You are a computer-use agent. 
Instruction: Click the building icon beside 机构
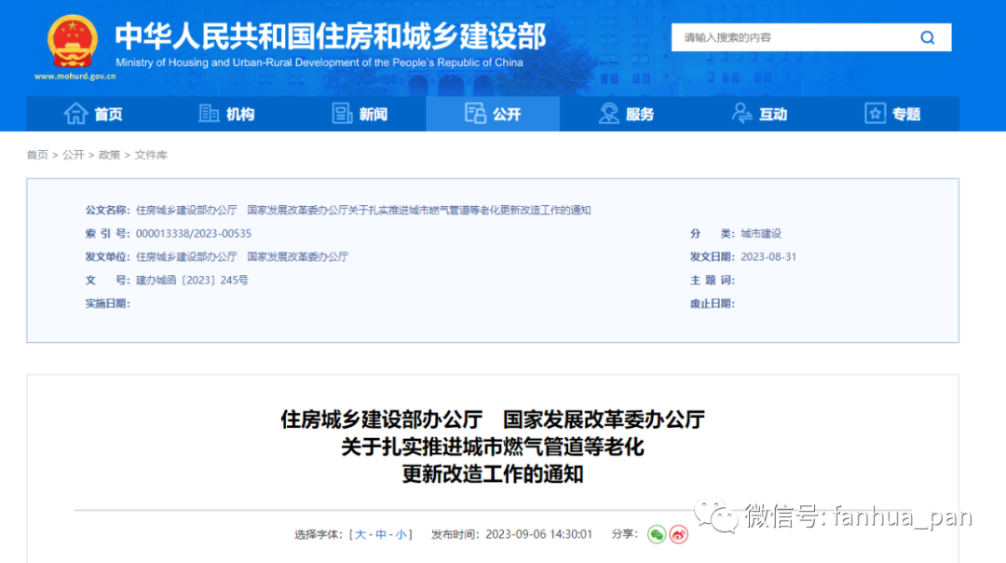point(209,113)
